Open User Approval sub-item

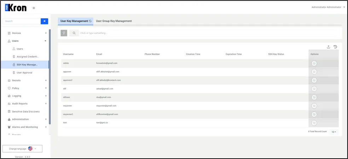point(24,73)
